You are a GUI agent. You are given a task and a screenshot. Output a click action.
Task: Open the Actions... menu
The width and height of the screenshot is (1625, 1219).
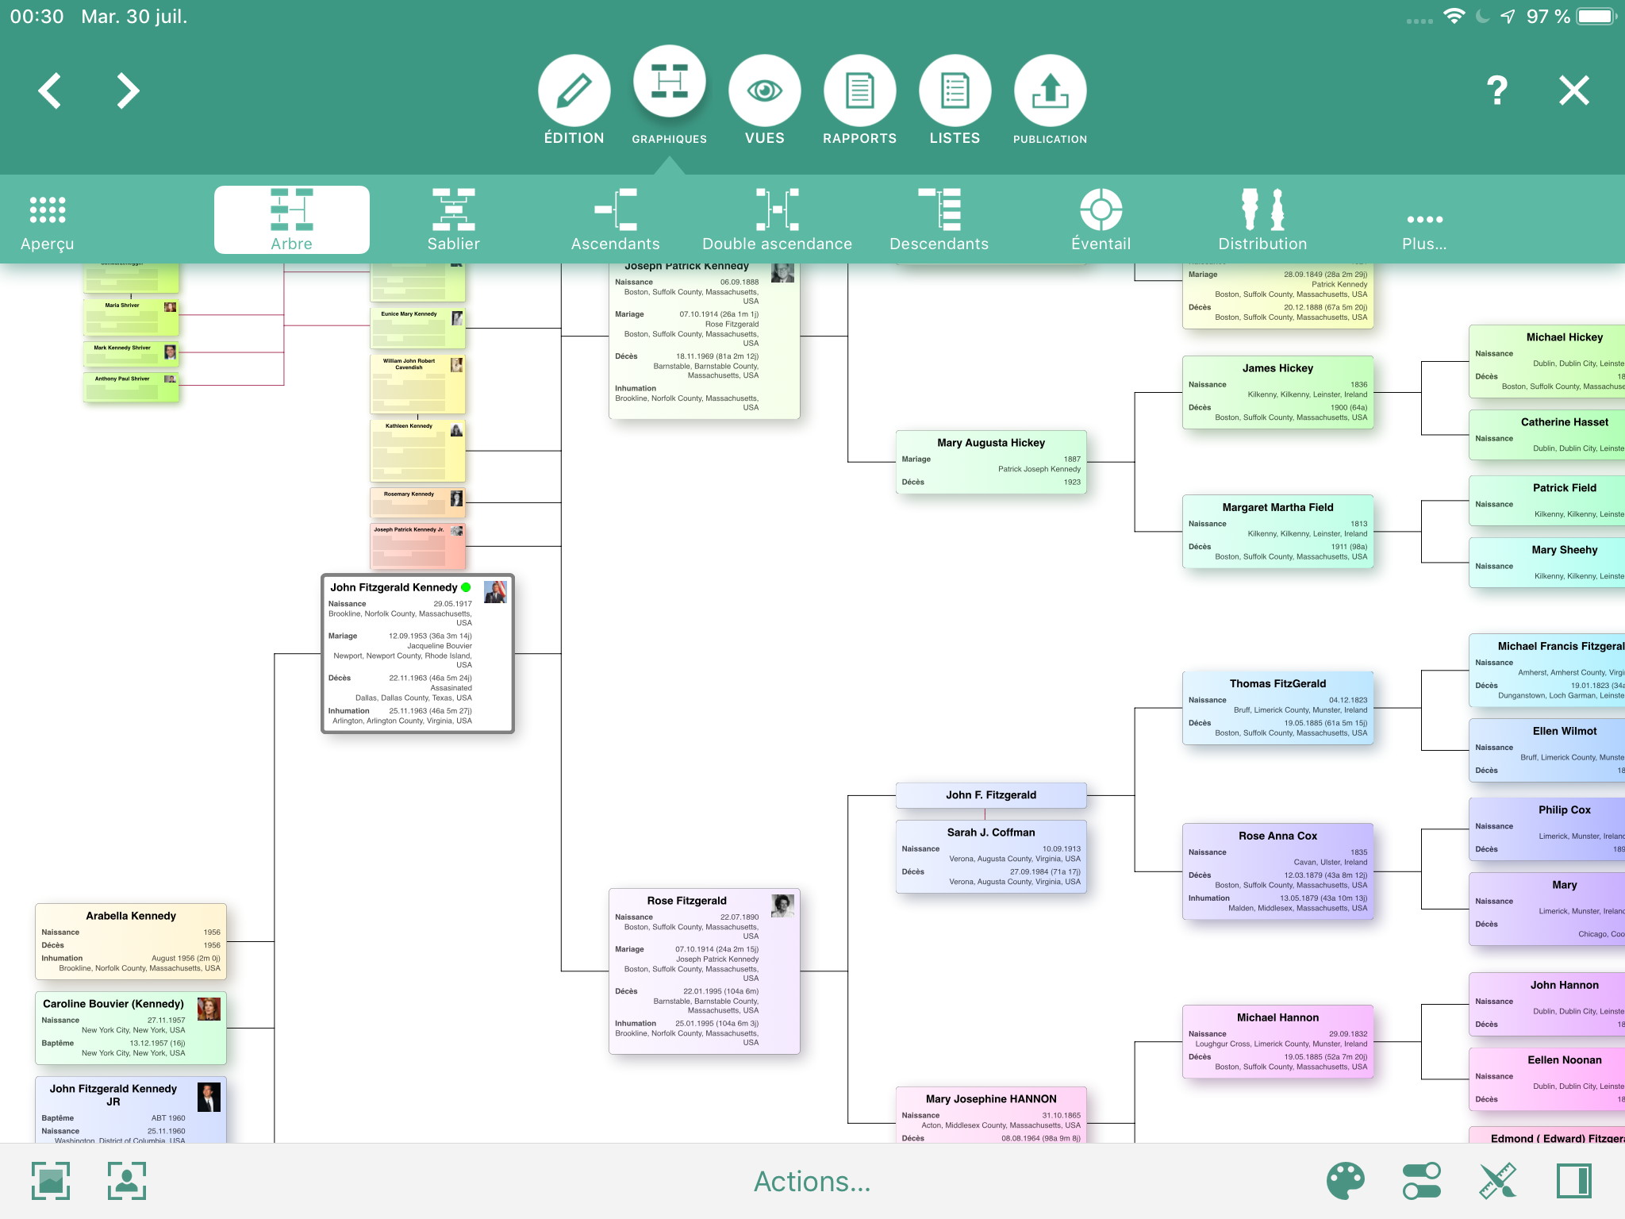click(x=812, y=1181)
